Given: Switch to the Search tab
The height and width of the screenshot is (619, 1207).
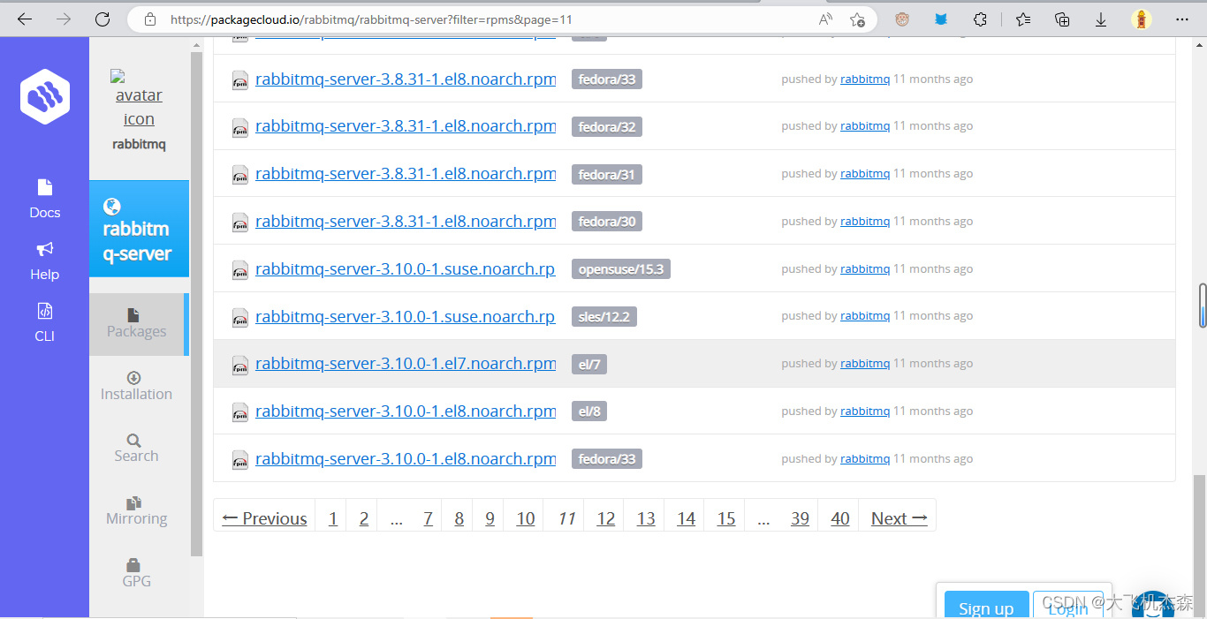Looking at the screenshot, I should [x=136, y=448].
